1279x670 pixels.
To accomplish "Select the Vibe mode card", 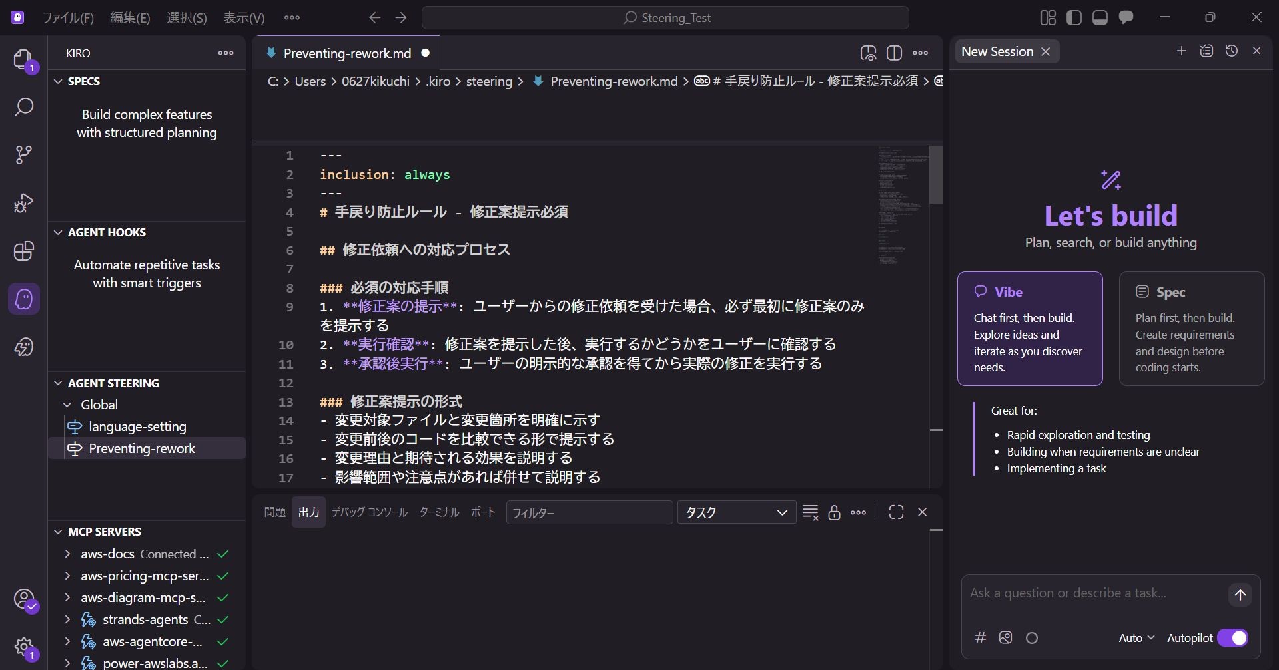I will pos(1029,329).
